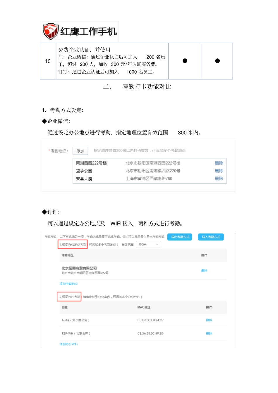Screen dimensions: 278x393
Task: Click the 添加考勤地点 link
Action: [x=68, y=284]
